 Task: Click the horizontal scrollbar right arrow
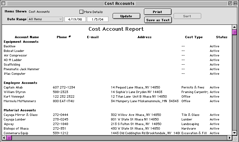(x=229, y=138)
